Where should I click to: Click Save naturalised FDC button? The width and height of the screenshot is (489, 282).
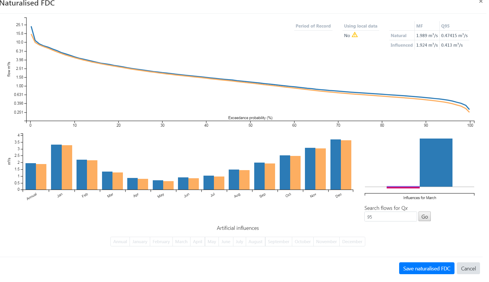(x=426, y=268)
